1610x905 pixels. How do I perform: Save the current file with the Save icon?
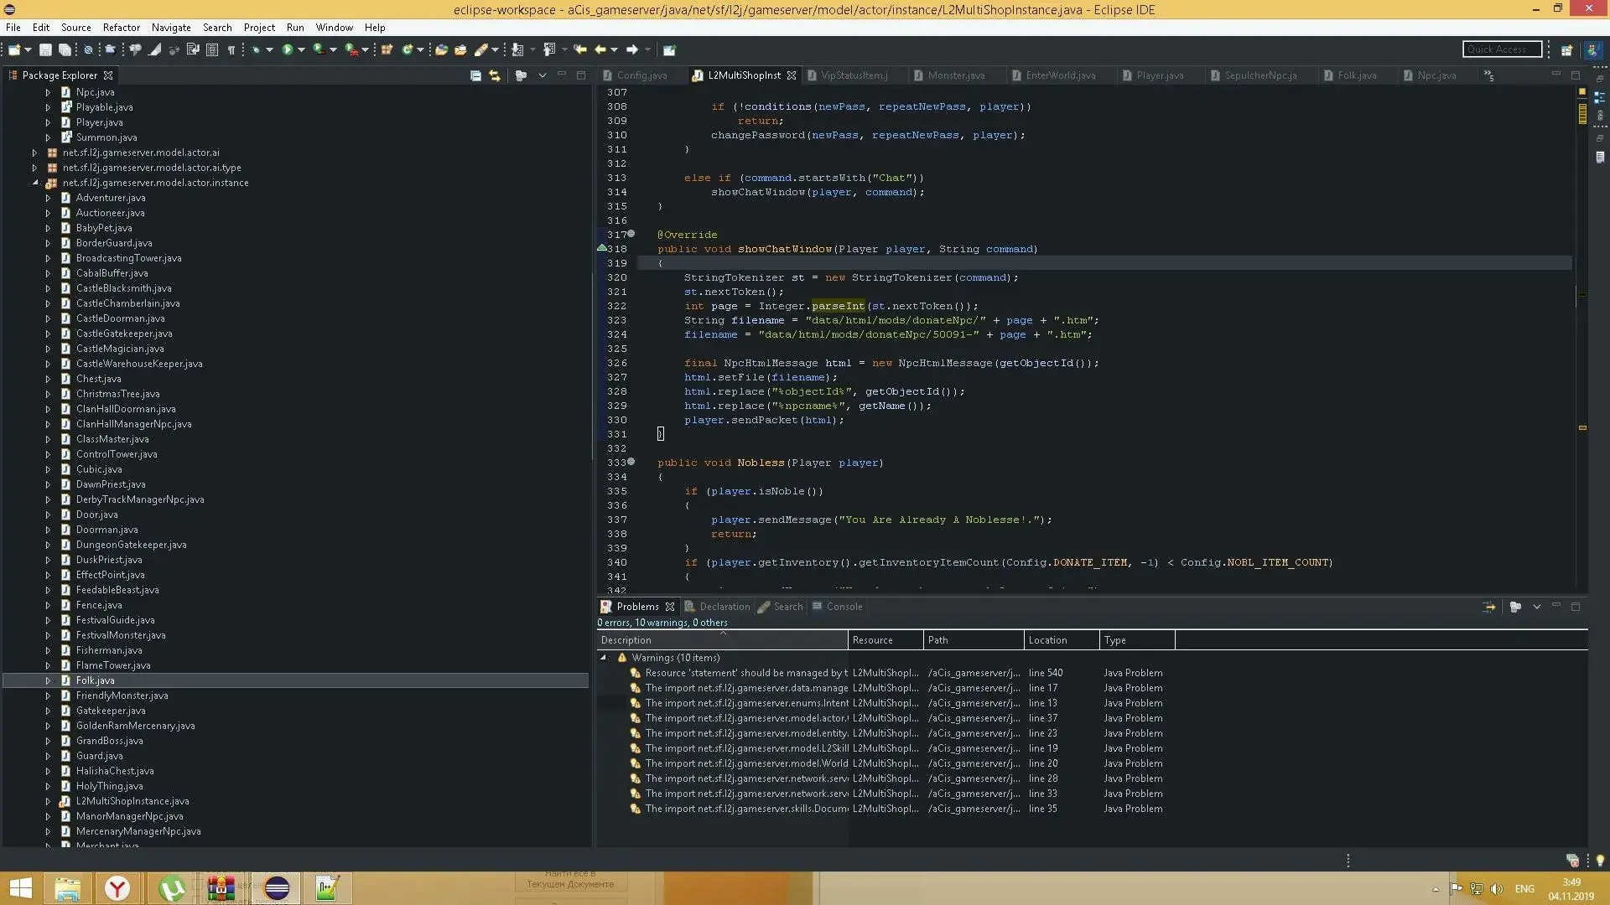pos(45,49)
